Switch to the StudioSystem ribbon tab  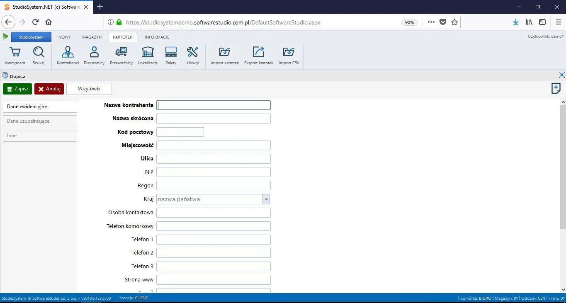(x=31, y=37)
